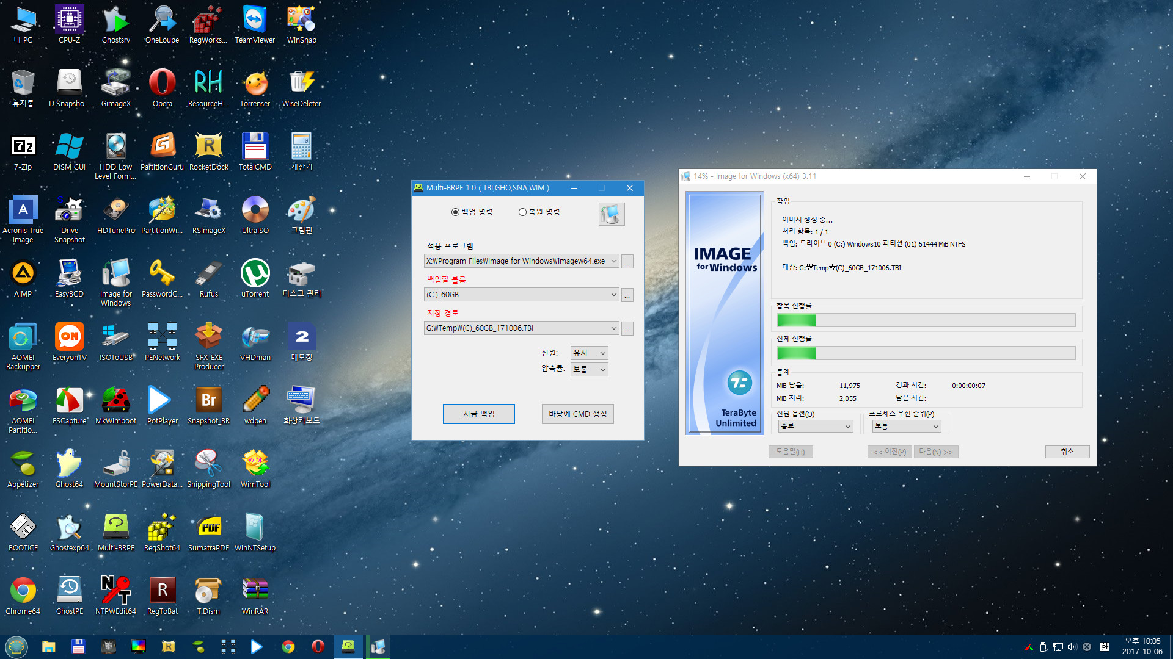Open the uTorrent desktop icon
The height and width of the screenshot is (659, 1173).
255,278
